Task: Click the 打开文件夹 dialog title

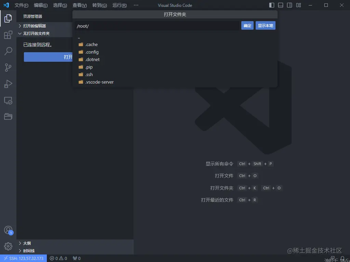Action: click(x=175, y=14)
